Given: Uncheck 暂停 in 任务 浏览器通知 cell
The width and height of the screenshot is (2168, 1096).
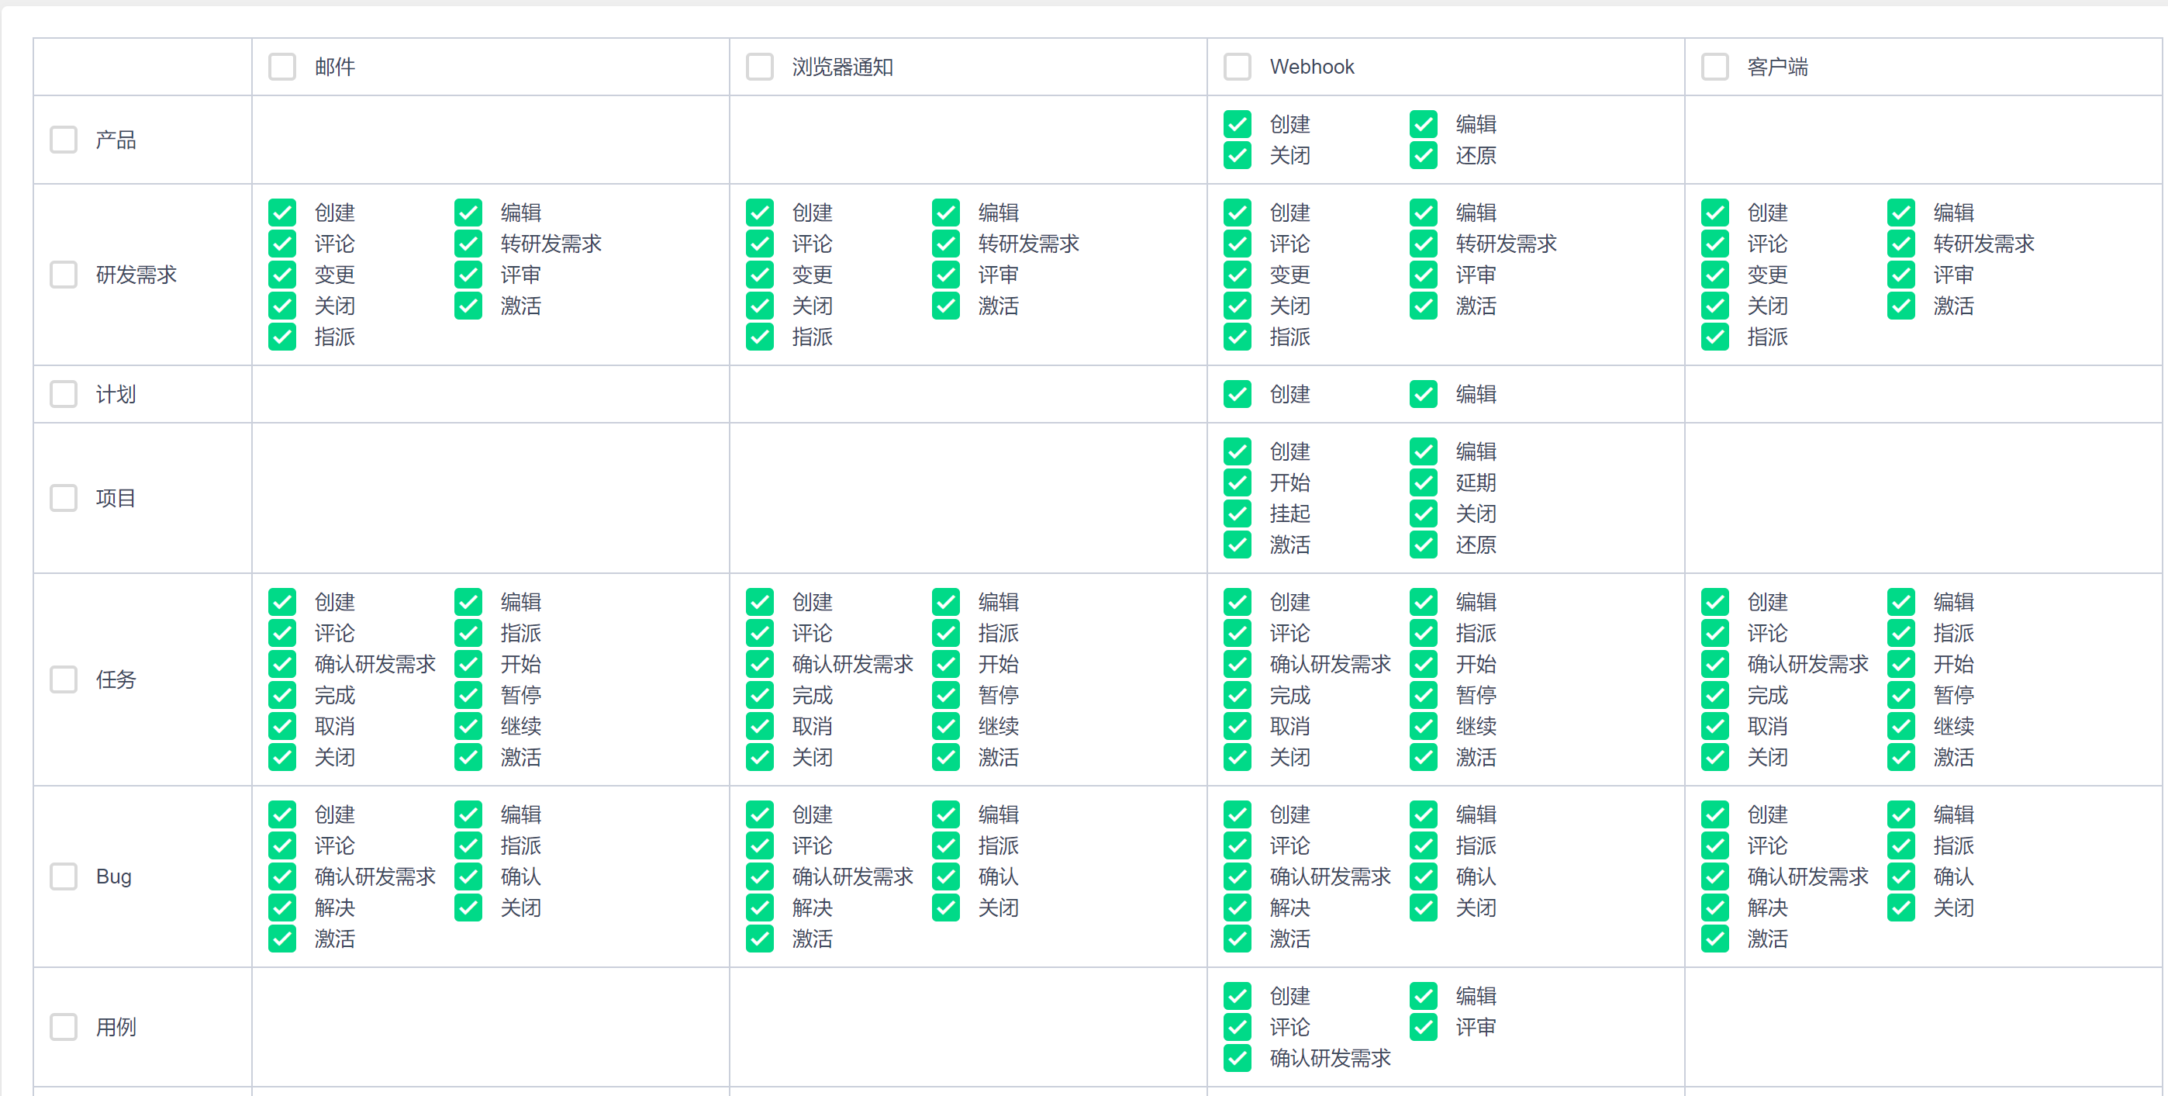Looking at the screenshot, I should [x=945, y=695].
